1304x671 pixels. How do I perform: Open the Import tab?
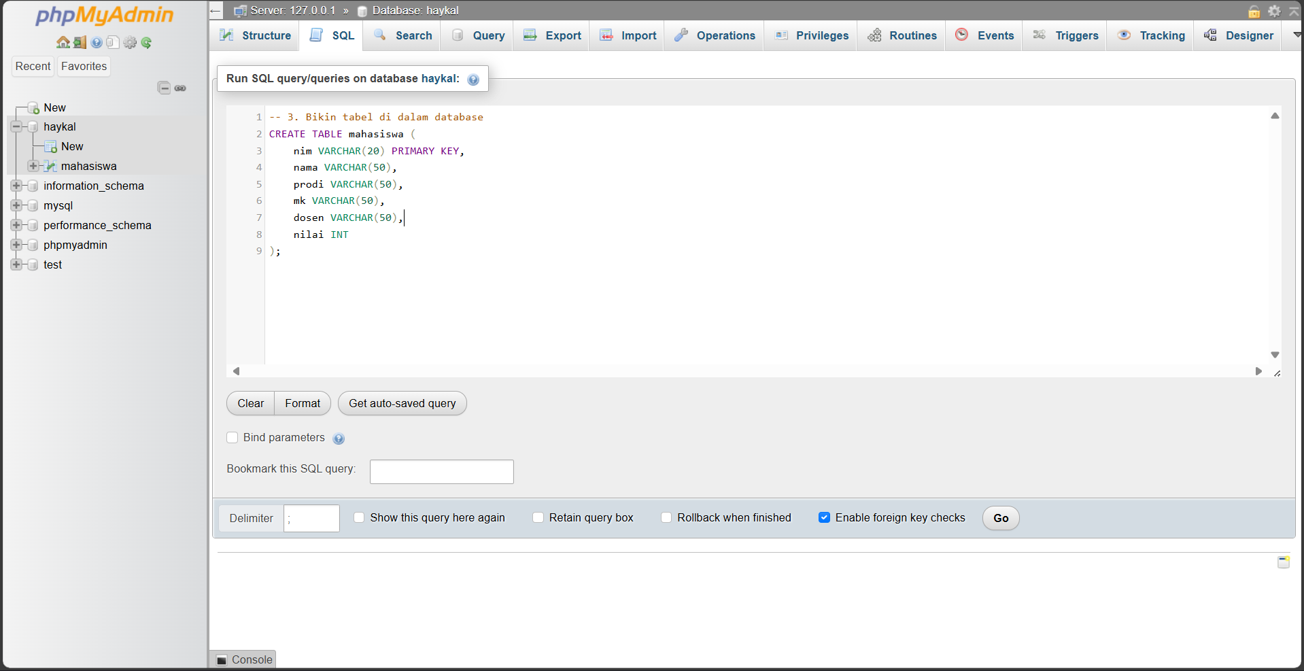point(628,35)
